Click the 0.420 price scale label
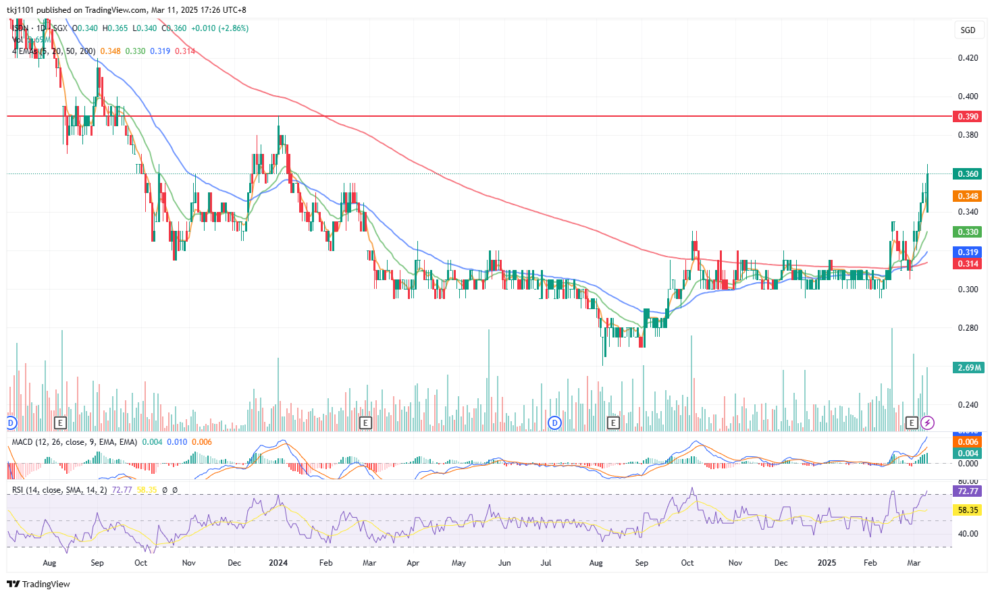The height and width of the screenshot is (596, 994). 968,58
